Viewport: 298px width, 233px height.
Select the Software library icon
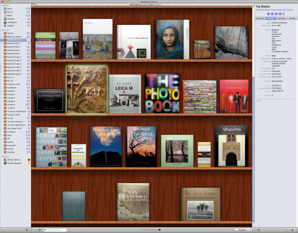point(5,19)
